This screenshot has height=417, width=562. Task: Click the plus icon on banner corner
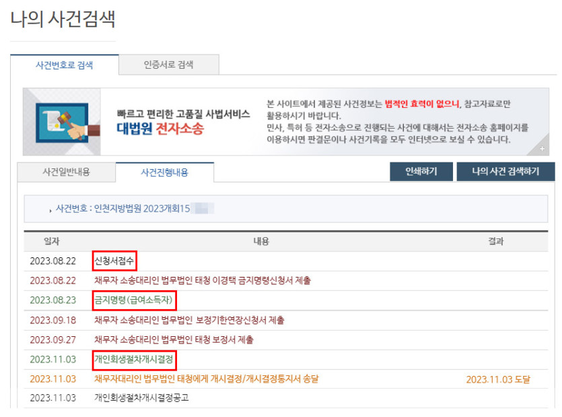click(542, 148)
